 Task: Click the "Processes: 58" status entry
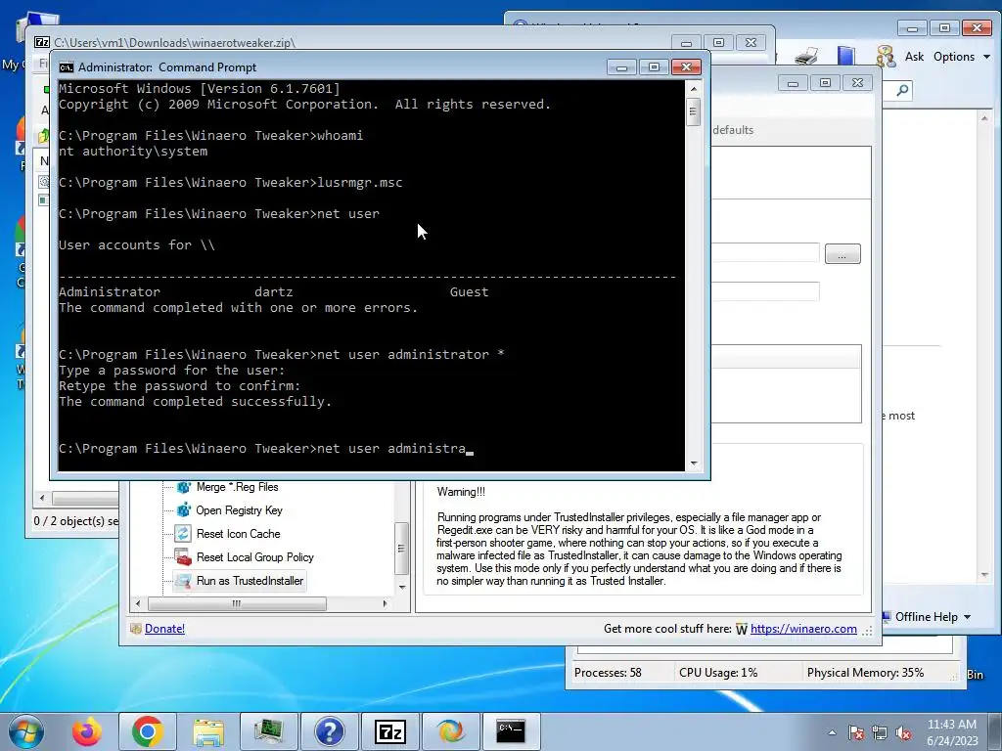coord(608,673)
